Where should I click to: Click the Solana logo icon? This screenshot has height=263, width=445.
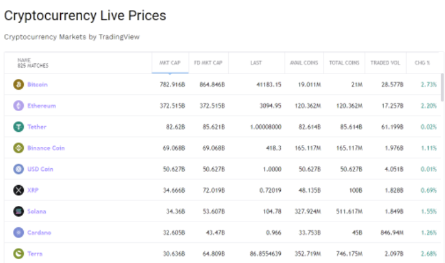19,212
